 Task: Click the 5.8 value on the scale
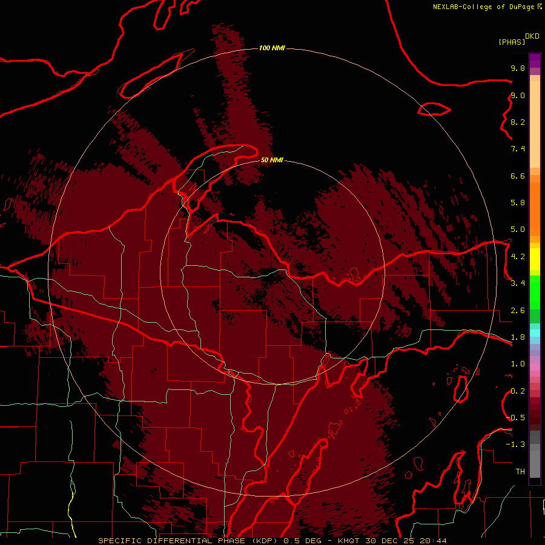(518, 203)
